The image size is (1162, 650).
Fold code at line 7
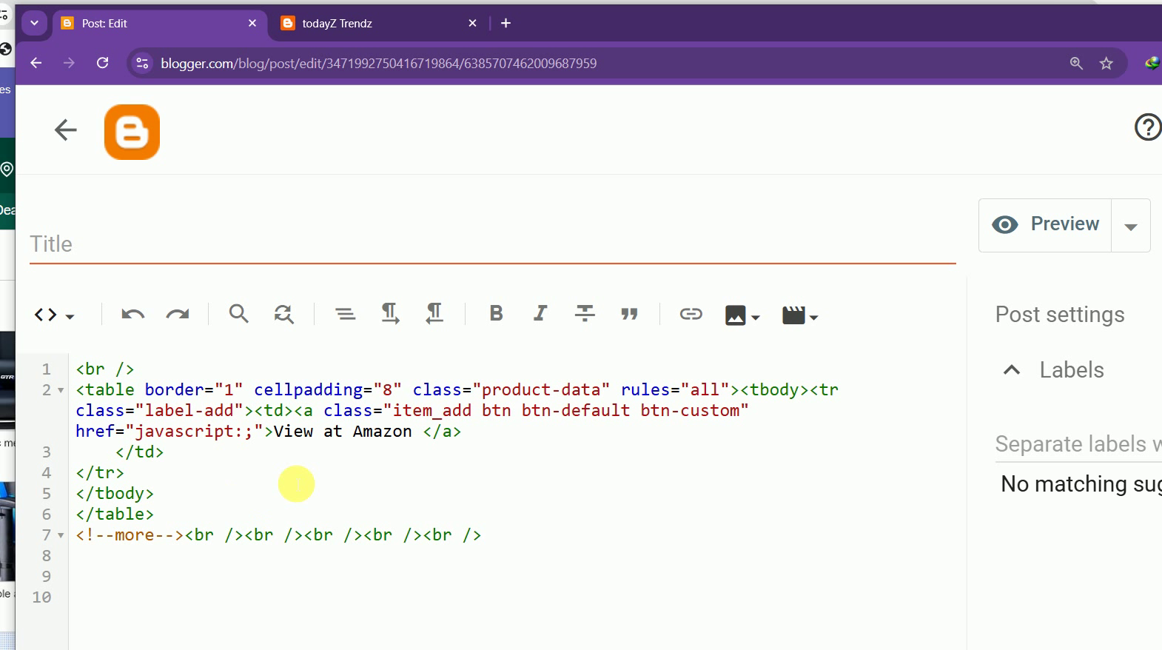pyautogui.click(x=61, y=535)
